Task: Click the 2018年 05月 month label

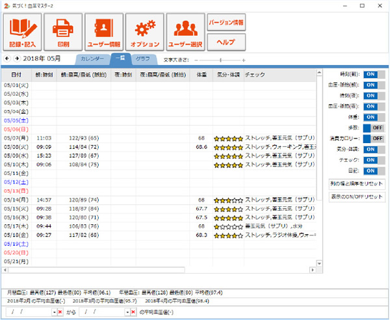Action: pos(42,59)
